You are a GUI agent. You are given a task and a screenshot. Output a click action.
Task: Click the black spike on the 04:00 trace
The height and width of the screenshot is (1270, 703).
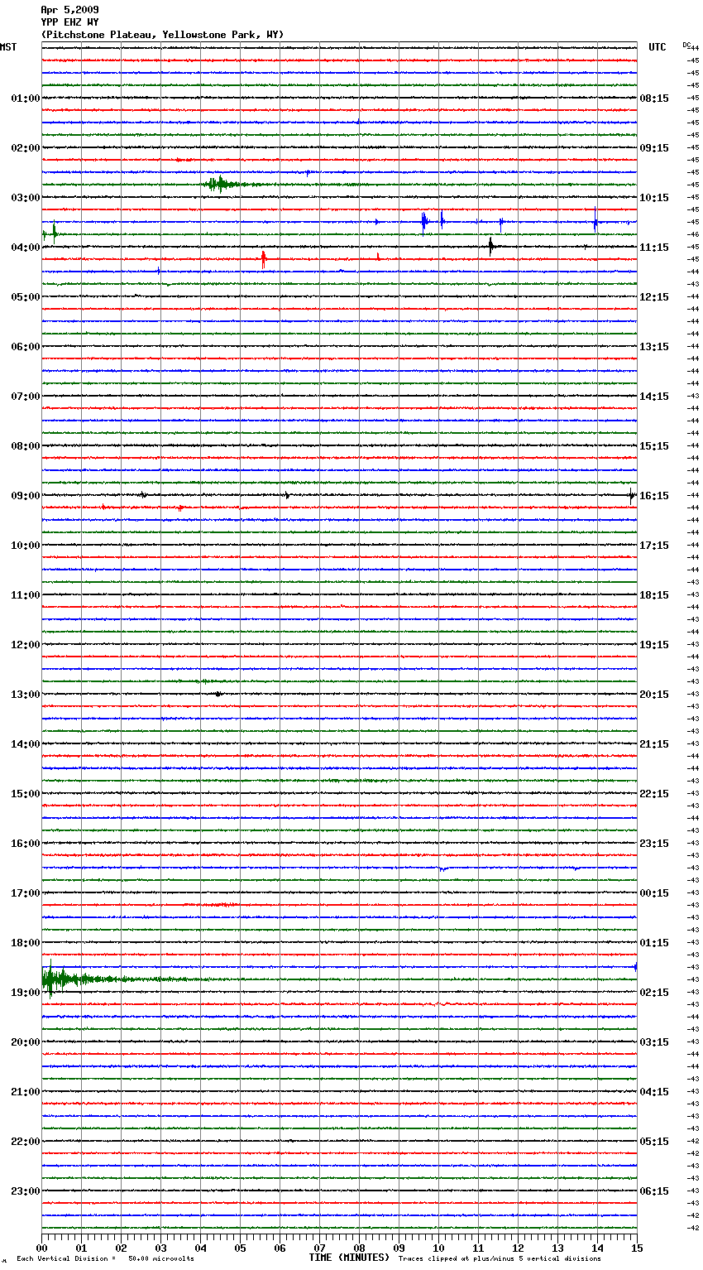tap(490, 246)
